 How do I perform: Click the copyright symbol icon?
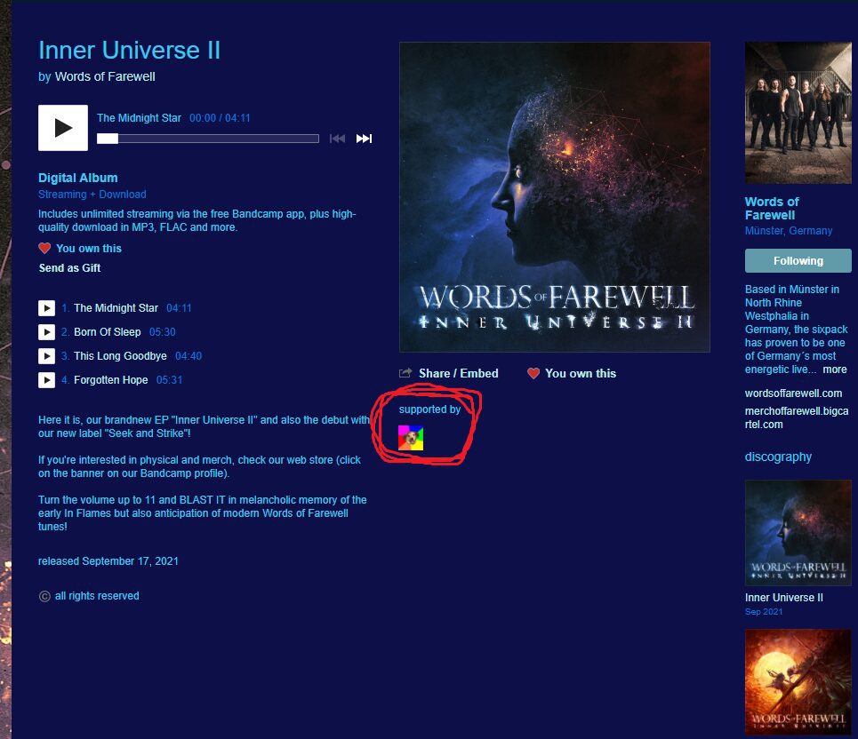pyautogui.click(x=44, y=596)
